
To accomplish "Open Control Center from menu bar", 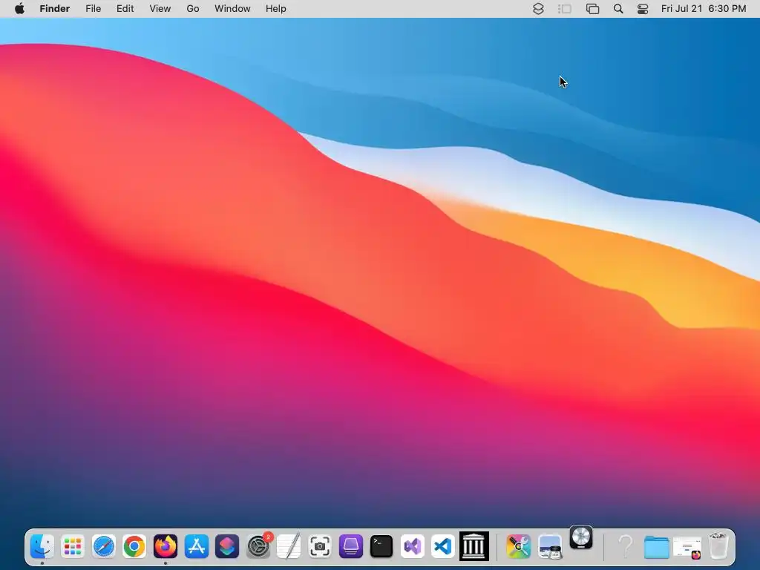I will click(643, 9).
